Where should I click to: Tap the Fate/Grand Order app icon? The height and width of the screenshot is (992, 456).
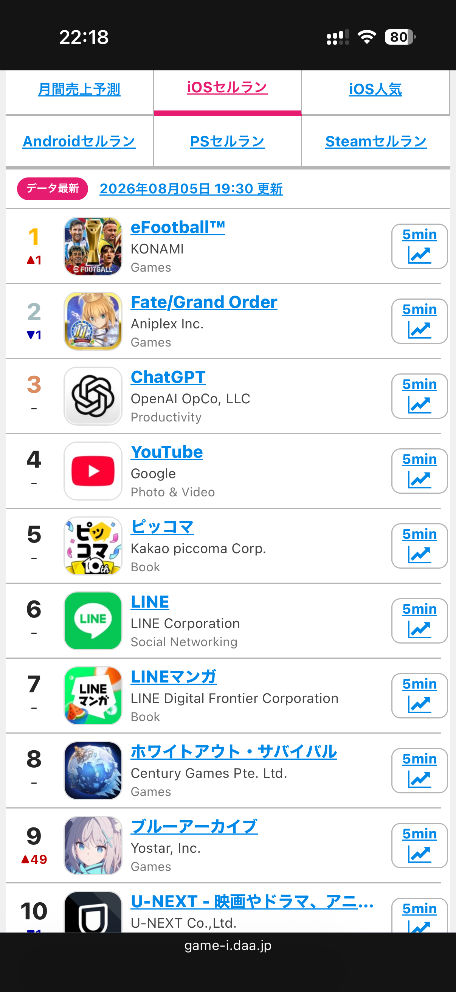93,321
